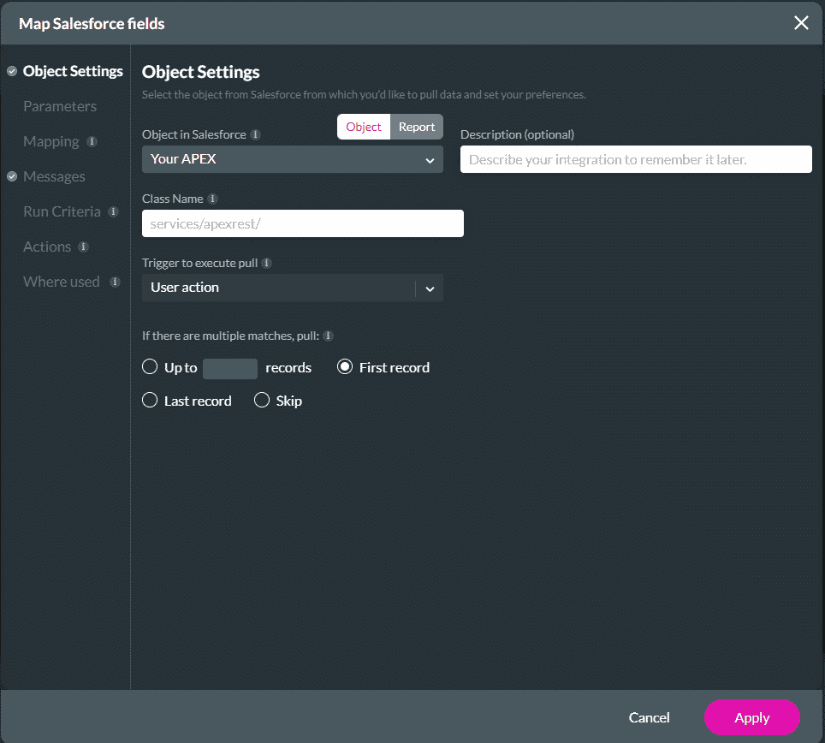
Task: Click info icon next to Object in Salesforce
Action: (x=256, y=134)
